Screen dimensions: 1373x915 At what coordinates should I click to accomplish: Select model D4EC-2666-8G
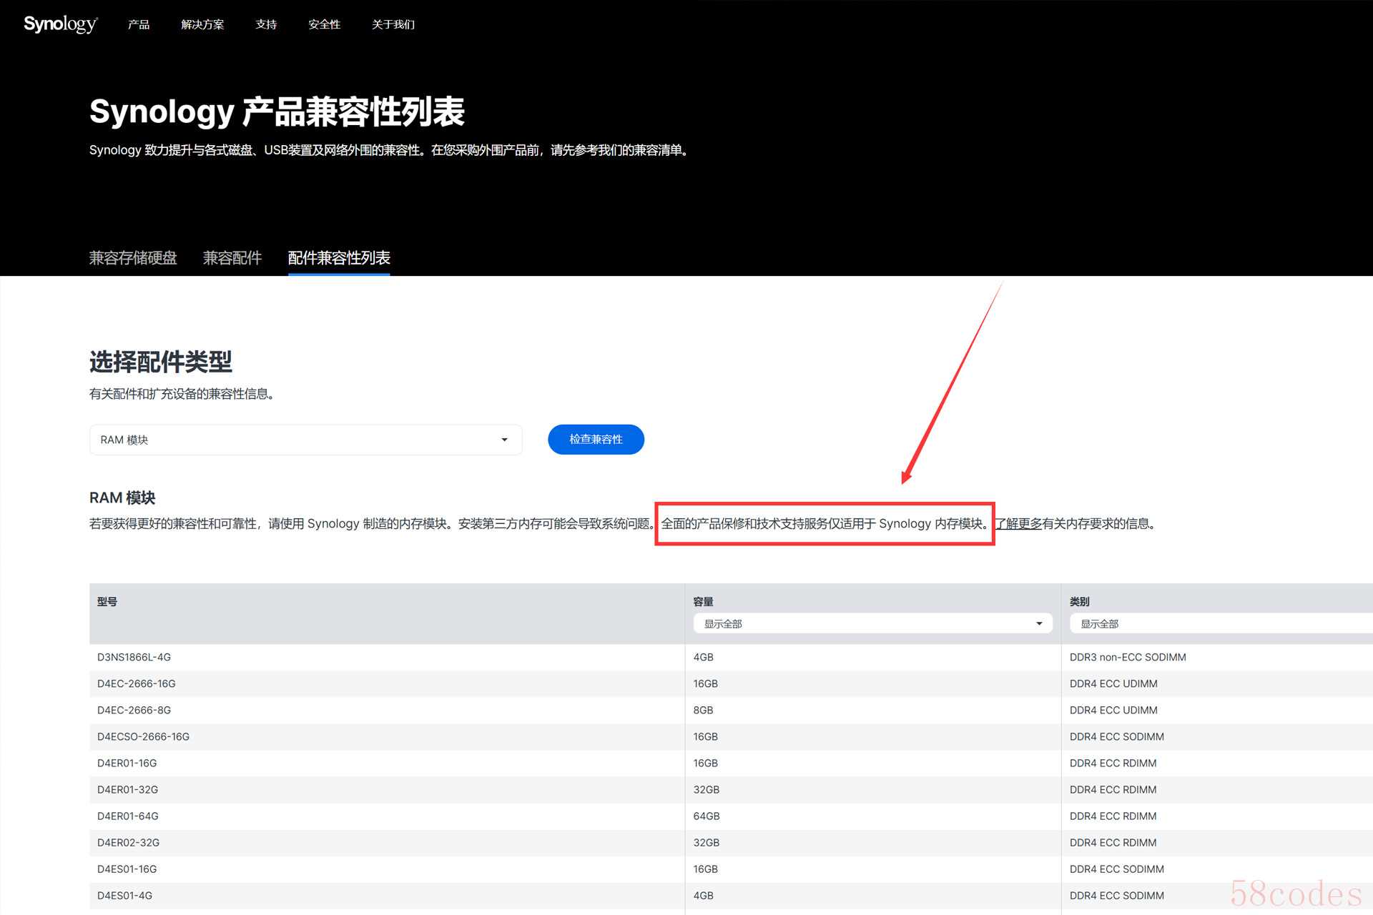(134, 710)
